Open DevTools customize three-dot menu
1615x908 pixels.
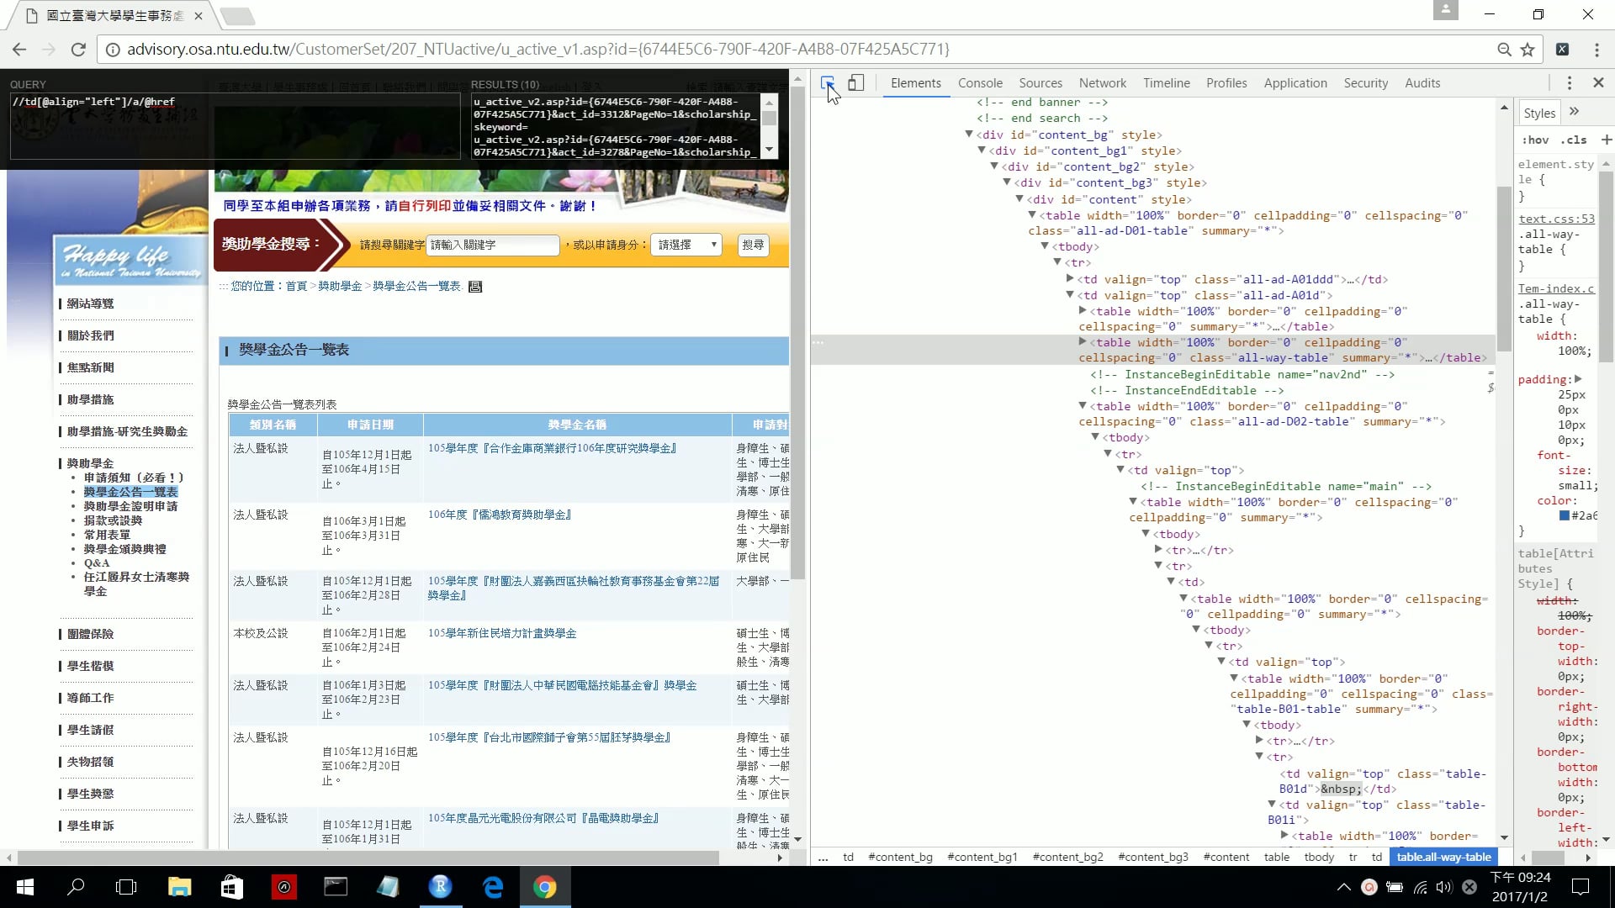coord(1569,82)
